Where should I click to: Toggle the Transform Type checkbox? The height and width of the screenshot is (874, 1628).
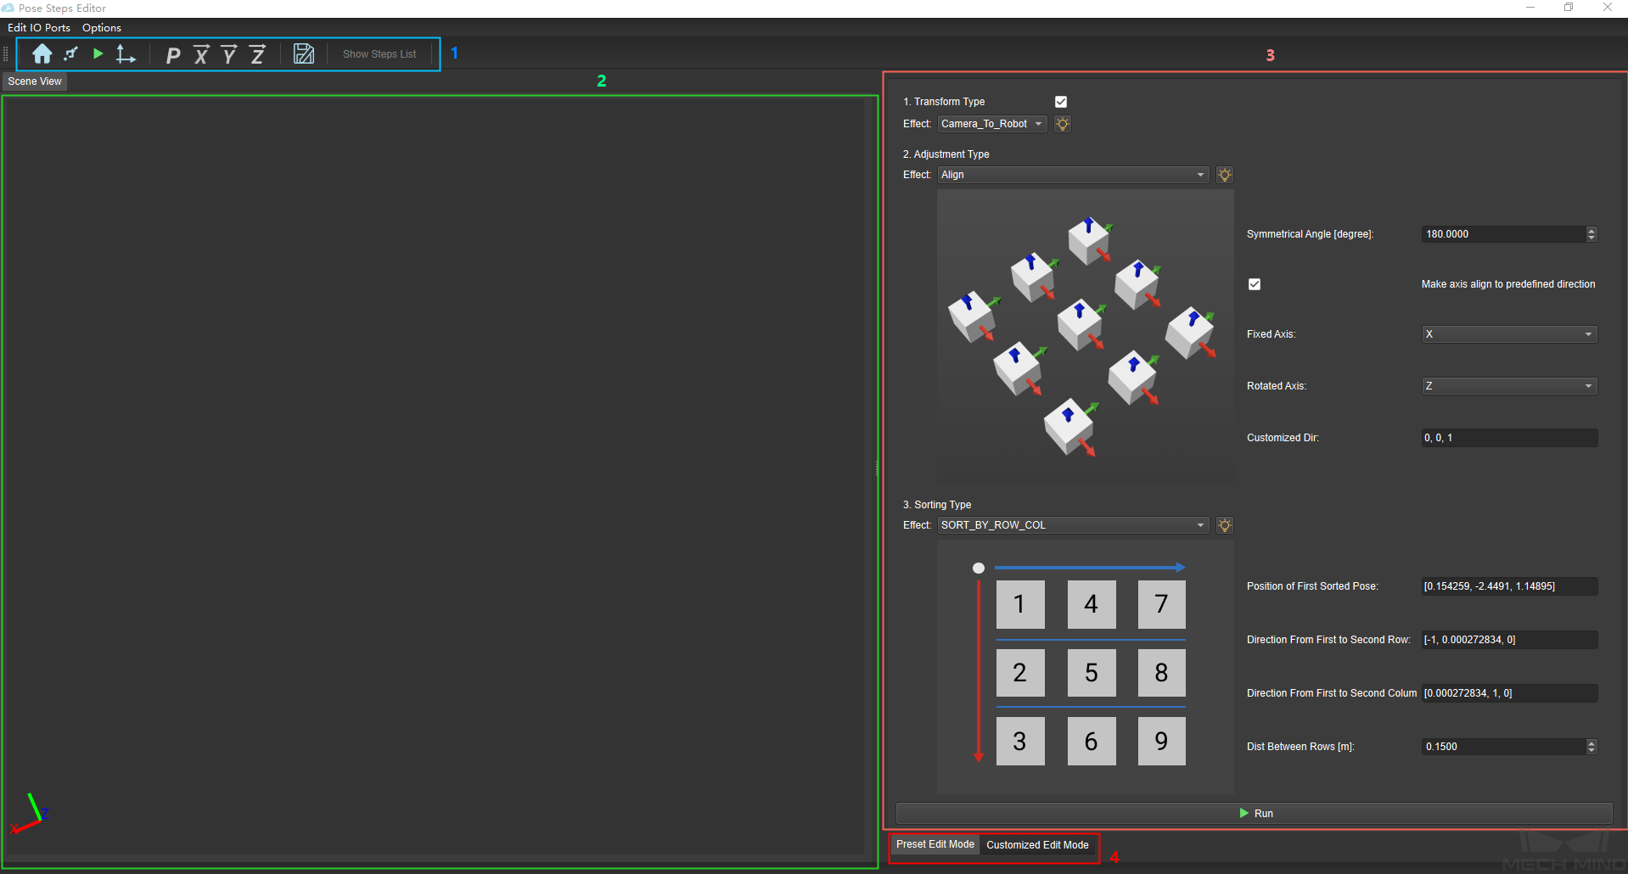coord(1061,102)
